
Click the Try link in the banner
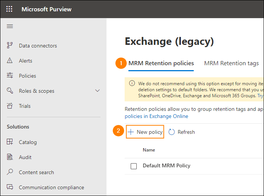(260, 96)
